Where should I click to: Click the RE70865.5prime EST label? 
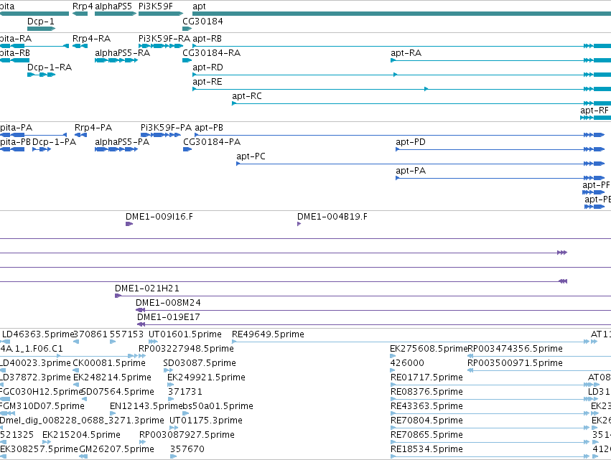[x=426, y=436]
